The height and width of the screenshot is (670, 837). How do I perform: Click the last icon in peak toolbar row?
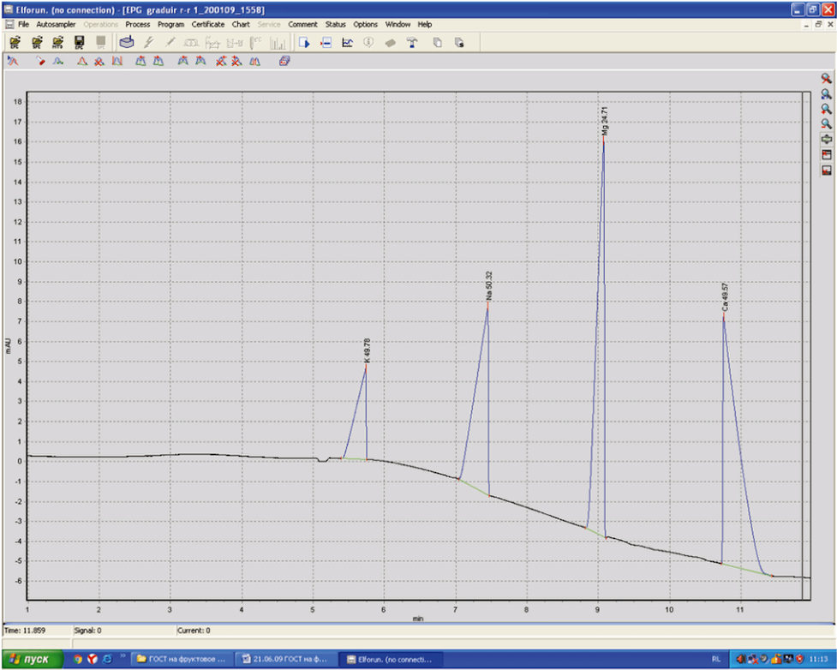pos(284,61)
